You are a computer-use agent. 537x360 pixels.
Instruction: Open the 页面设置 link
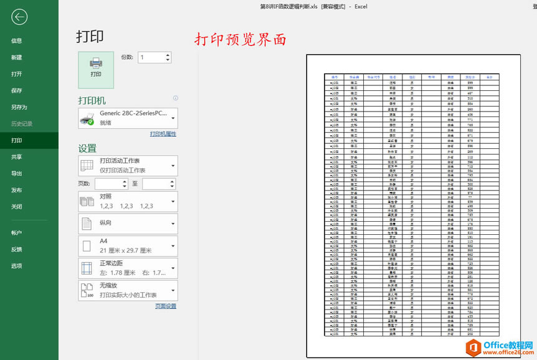tap(166, 306)
